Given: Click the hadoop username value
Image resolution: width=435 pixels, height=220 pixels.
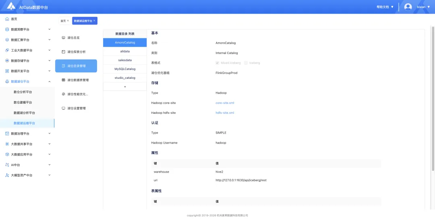Looking at the screenshot, I should [x=221, y=143].
